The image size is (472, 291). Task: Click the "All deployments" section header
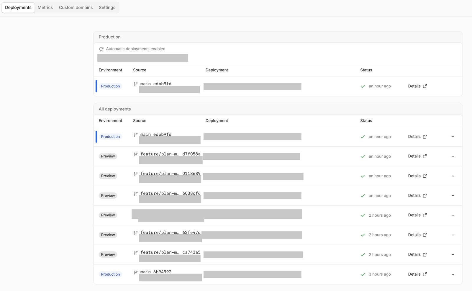[115, 109]
